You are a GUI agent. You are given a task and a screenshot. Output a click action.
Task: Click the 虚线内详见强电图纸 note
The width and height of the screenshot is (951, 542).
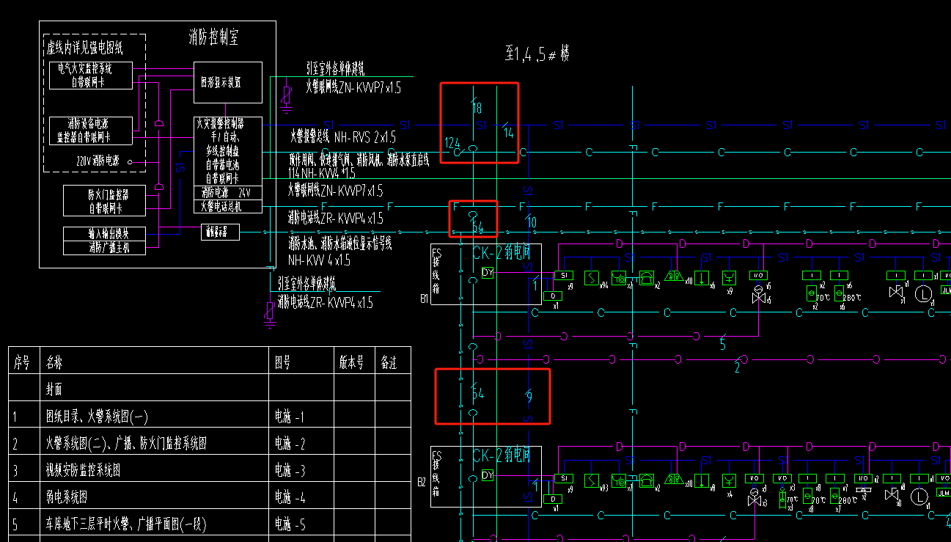click(x=85, y=49)
